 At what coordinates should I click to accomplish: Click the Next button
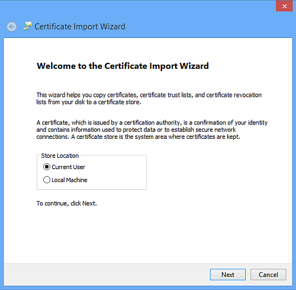pos(228,275)
